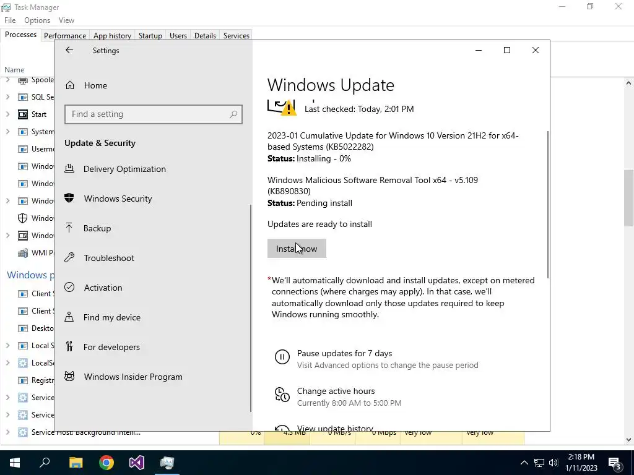Click the Windows Update page scrollbar
This screenshot has height=475, width=634.
pyautogui.click(x=549, y=204)
